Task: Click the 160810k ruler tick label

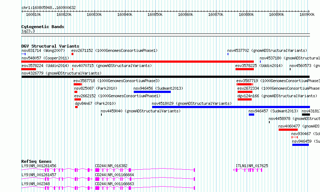Action: (x=33, y=14)
